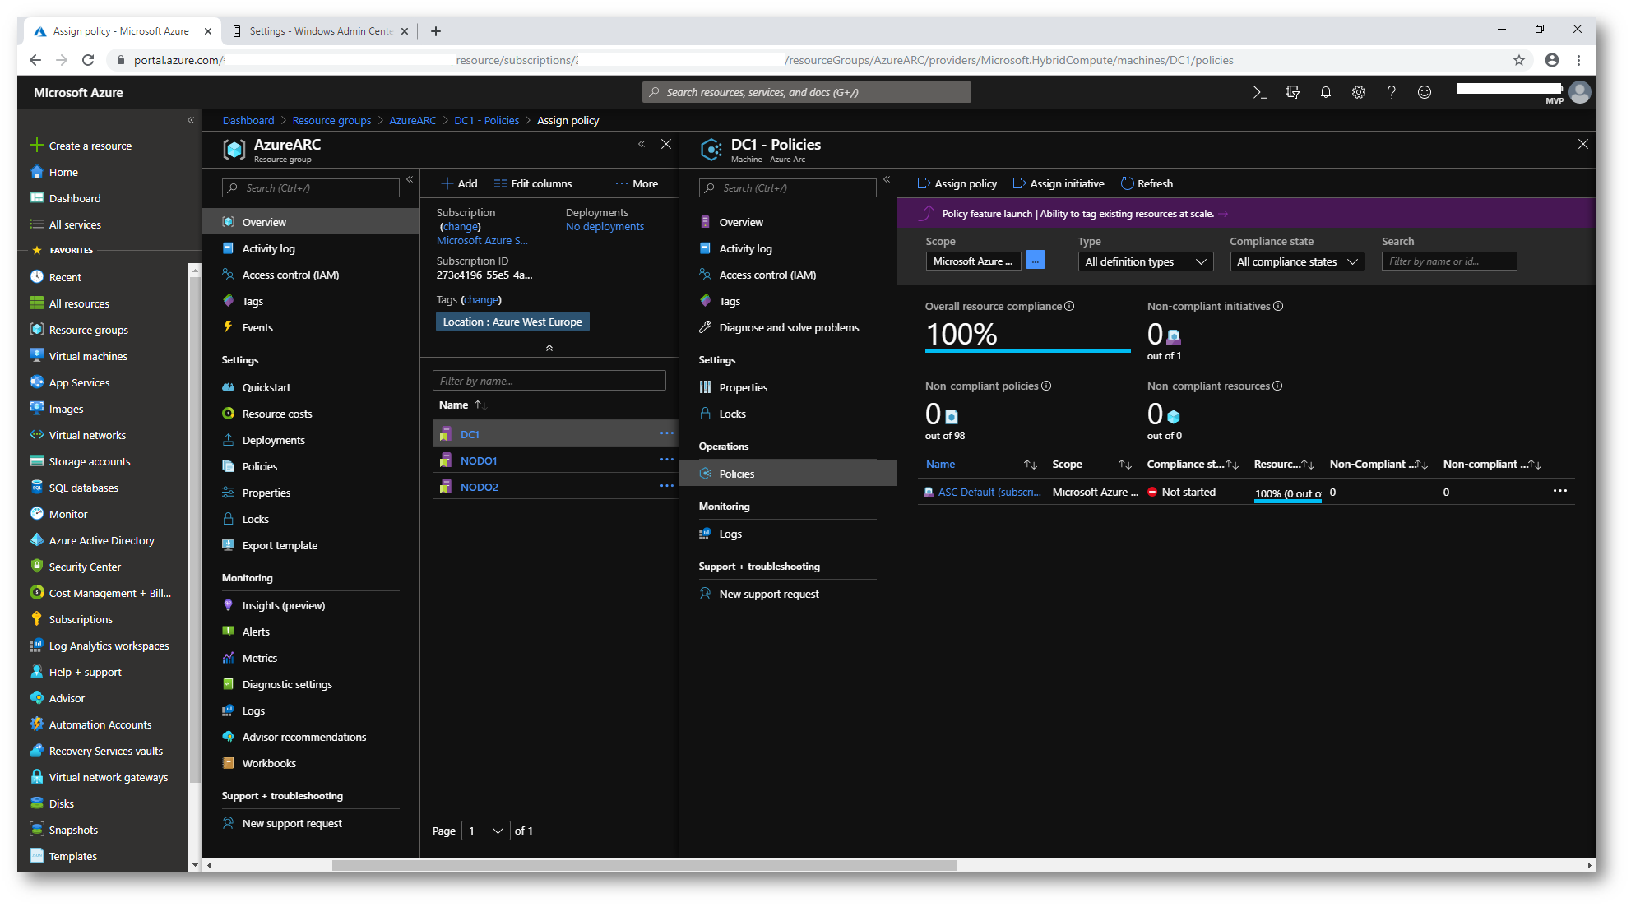Viewport: 1631px width, 907px height.
Task: Click the help question mark icon
Action: (x=1391, y=92)
